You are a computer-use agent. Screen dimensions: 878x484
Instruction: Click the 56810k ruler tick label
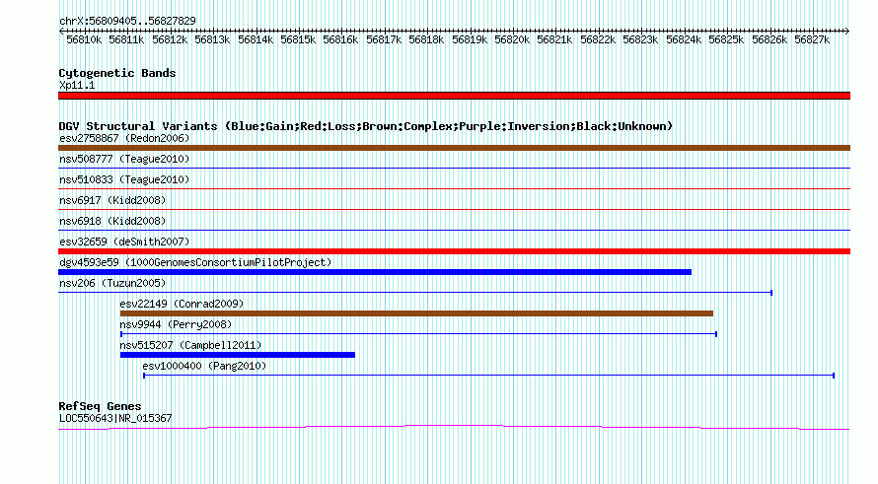[84, 40]
